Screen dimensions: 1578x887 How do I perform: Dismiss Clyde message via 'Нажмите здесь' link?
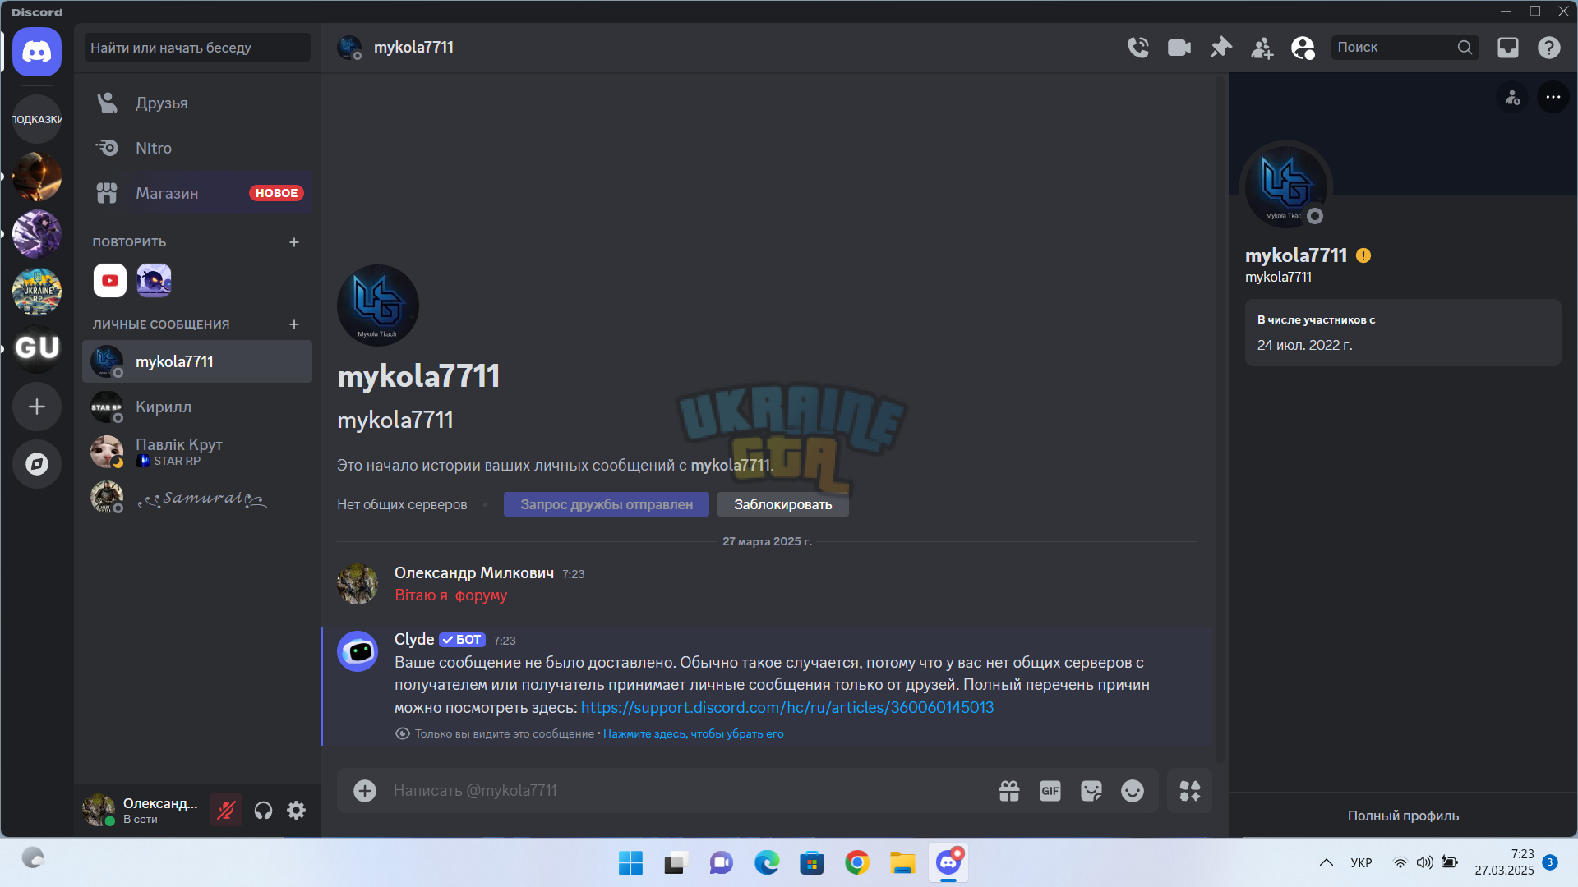(694, 733)
